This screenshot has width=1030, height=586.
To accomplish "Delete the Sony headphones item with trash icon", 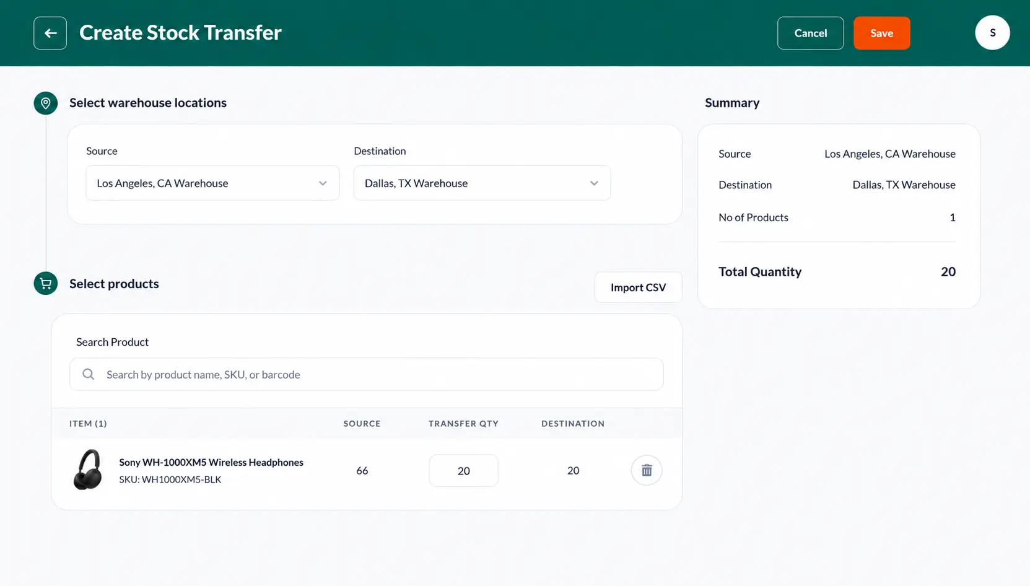I will click(647, 471).
